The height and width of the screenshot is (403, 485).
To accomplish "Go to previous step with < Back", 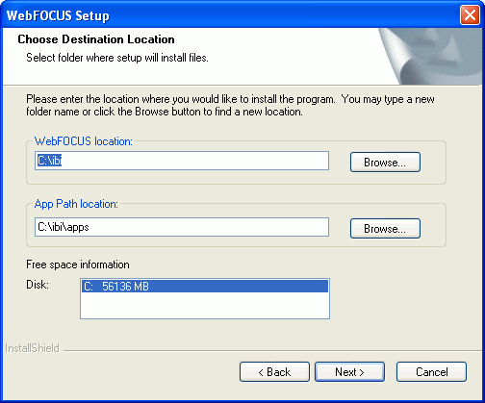I will (x=274, y=372).
